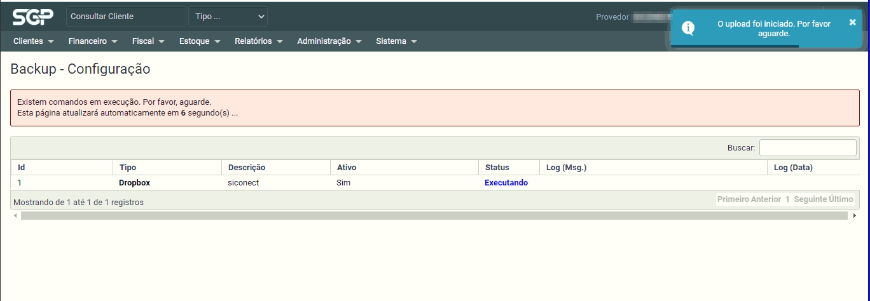870x301 pixels.
Task: Sort table by Id column
Action: 22,168
